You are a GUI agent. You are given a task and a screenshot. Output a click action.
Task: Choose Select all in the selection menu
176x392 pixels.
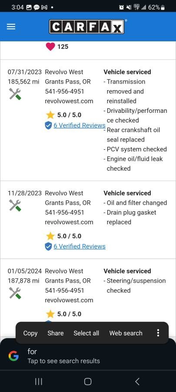point(86,333)
